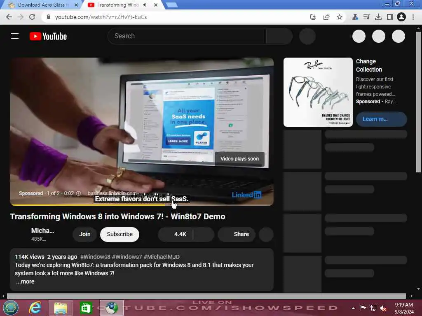This screenshot has height=316, width=422.
Task: Click the page vertical scrollbar thumb
Action: click(x=418, y=102)
